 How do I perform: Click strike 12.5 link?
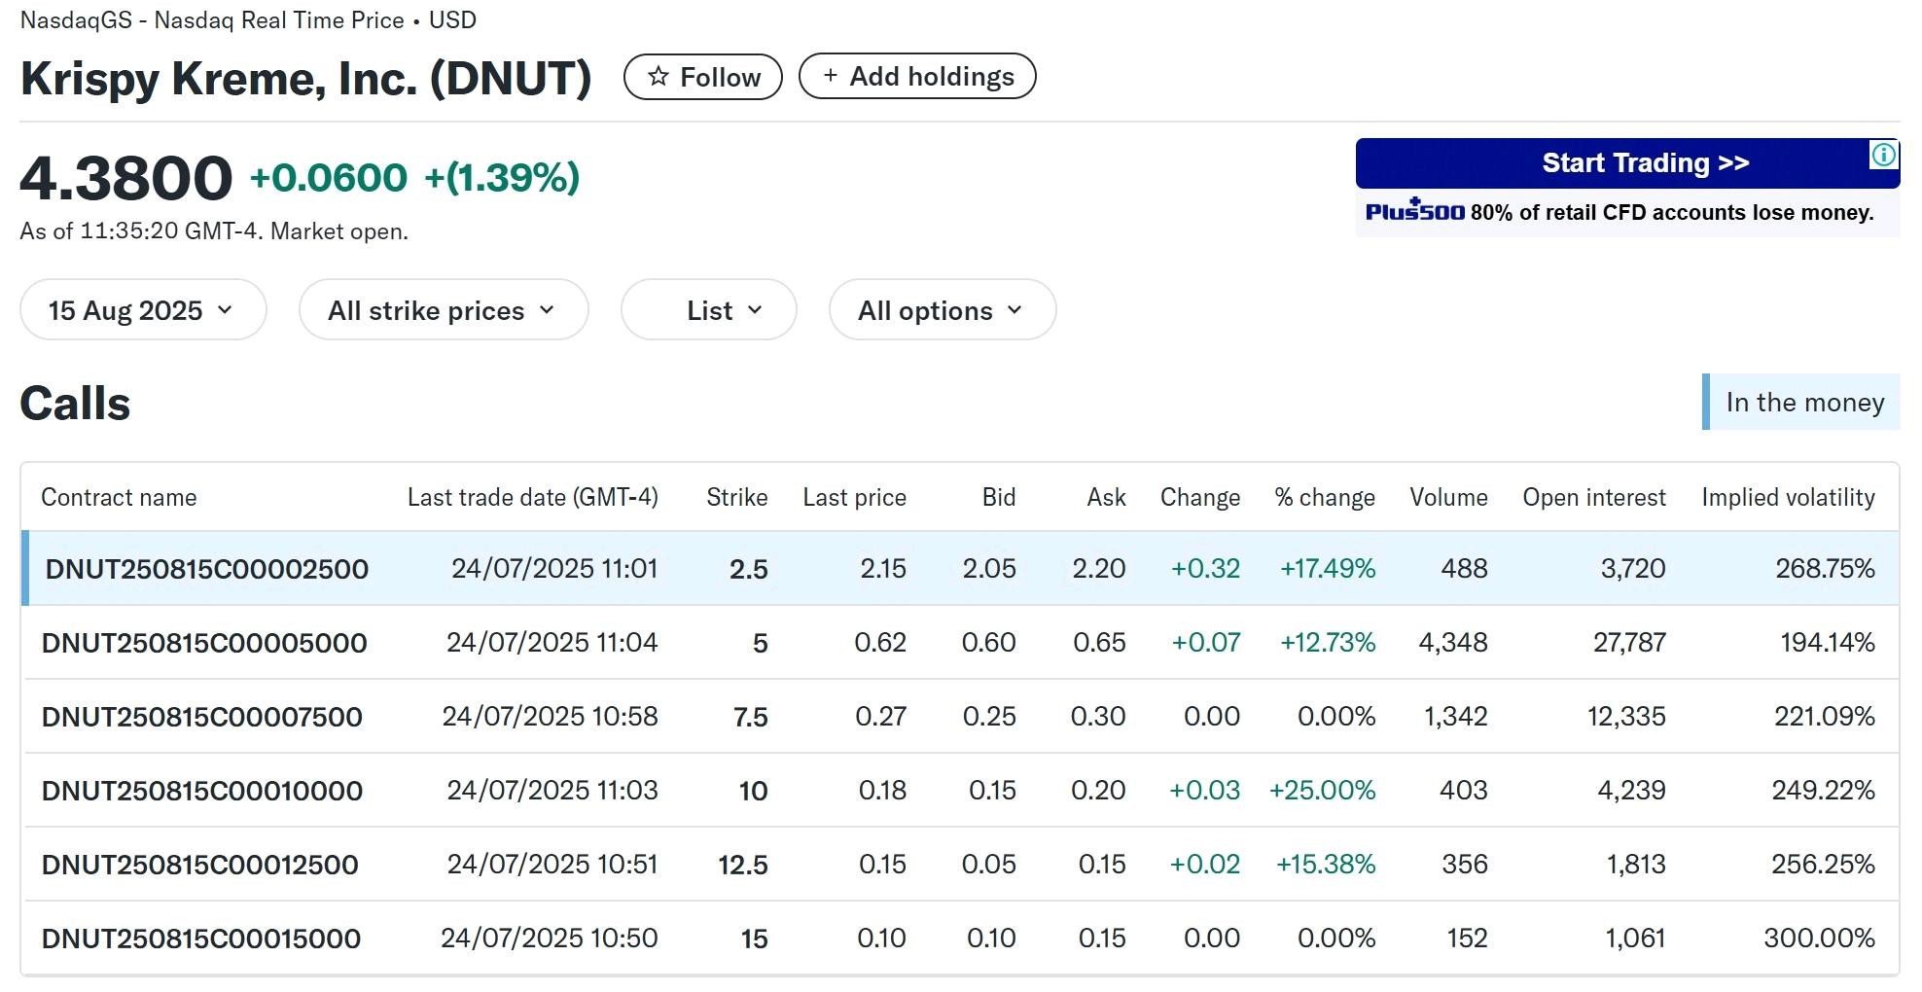pos(743,865)
